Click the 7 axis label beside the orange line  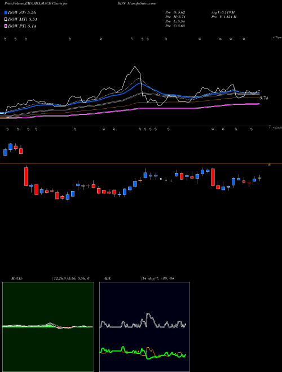(270, 127)
